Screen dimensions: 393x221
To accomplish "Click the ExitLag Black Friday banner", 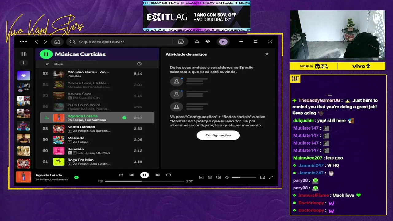I will (196, 16).
